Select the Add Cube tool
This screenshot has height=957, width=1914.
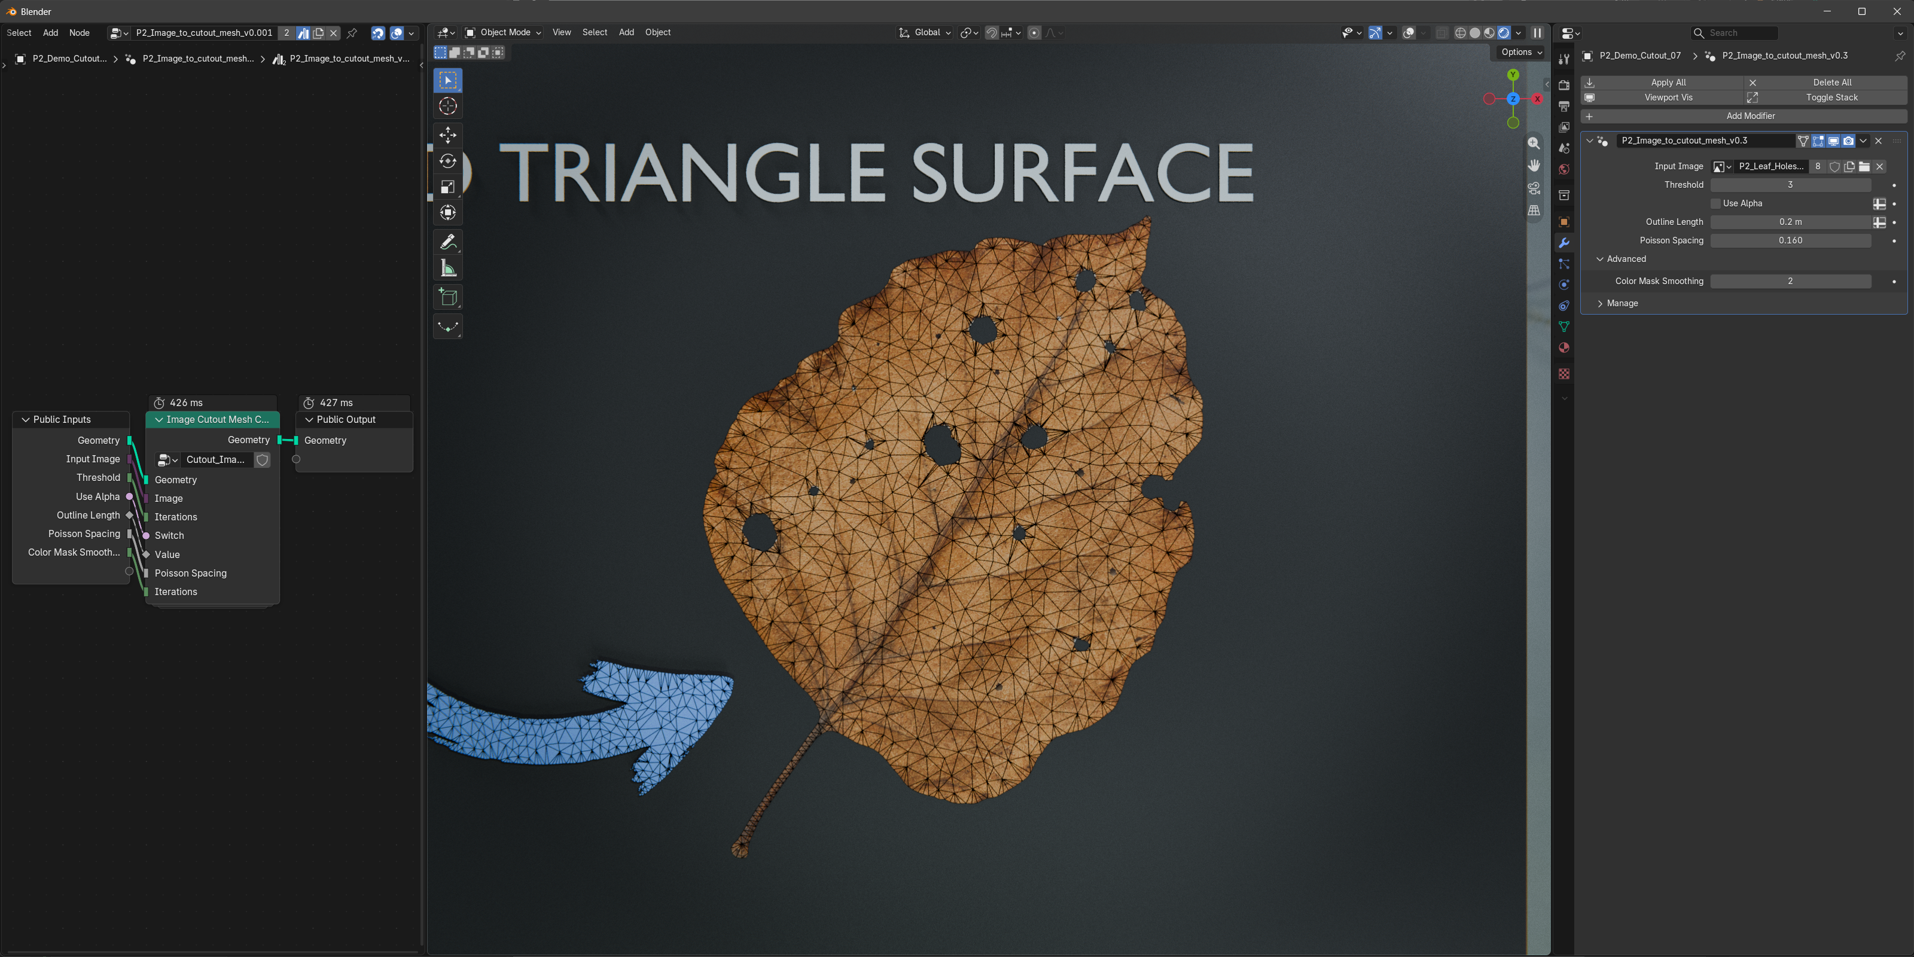(x=447, y=297)
